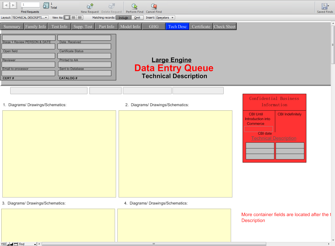Screen dimensions: 335x246
Task: Click the zoom out mountain icon
Action: 8,244
